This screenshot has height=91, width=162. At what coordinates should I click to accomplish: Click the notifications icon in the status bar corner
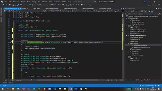159,86
